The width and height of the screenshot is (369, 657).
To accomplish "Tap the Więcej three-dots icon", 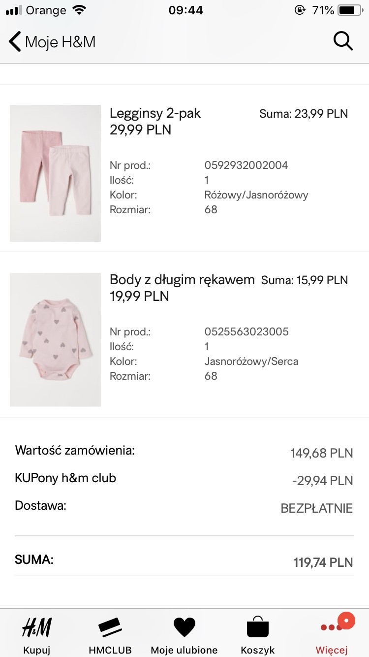I will pyautogui.click(x=331, y=628).
